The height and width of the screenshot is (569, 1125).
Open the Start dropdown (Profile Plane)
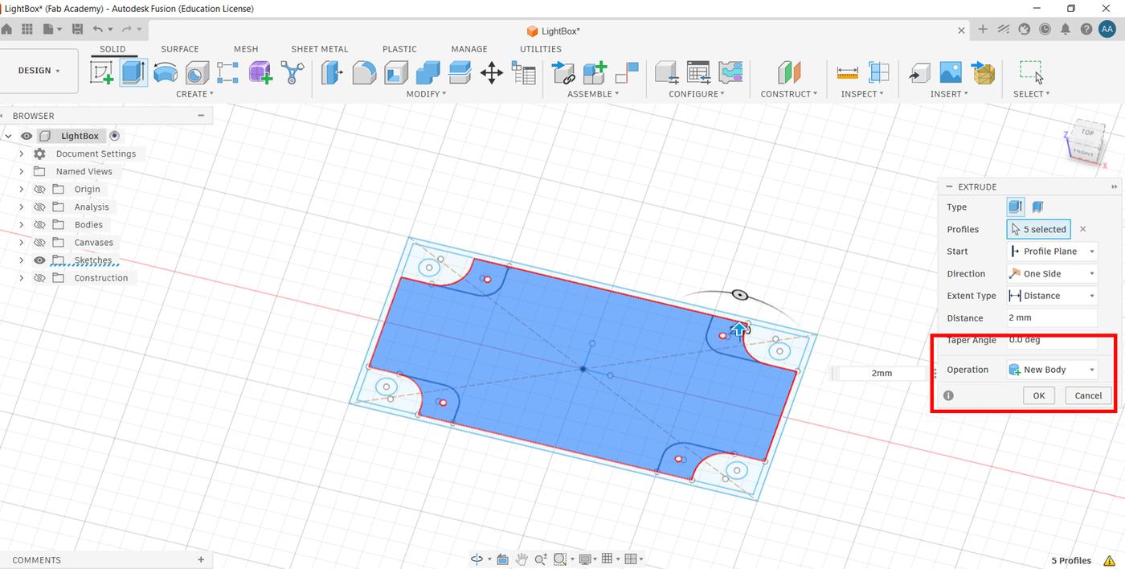point(1052,252)
